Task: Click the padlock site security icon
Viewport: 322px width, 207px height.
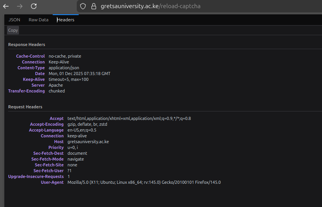Action: [x=93, y=6]
